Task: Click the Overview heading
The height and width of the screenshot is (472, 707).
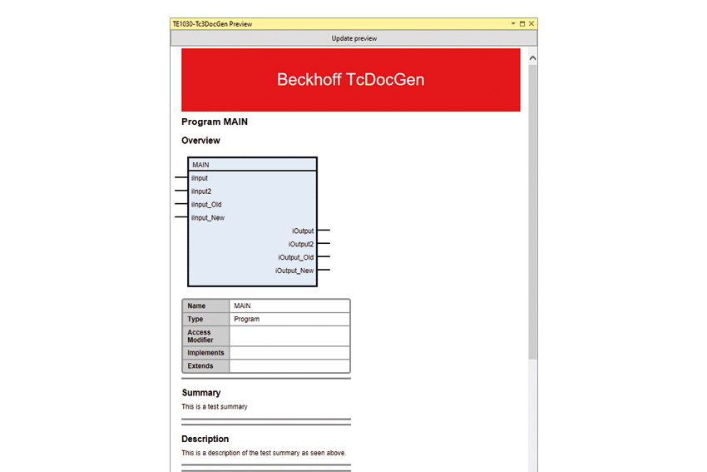Action: pos(200,141)
